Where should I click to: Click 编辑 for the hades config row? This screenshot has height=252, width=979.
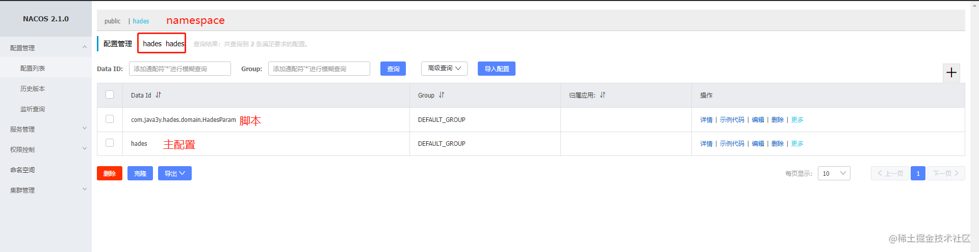click(x=758, y=144)
